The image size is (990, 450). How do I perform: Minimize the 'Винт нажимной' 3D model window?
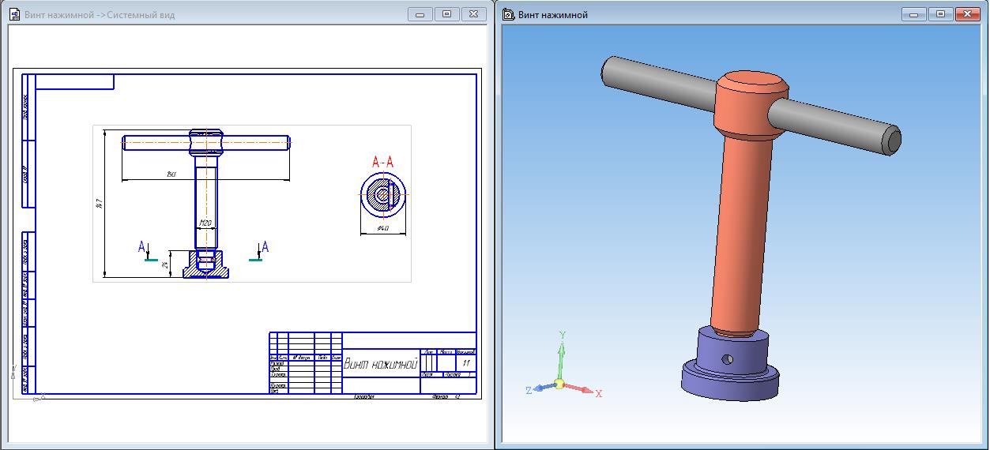[915, 14]
